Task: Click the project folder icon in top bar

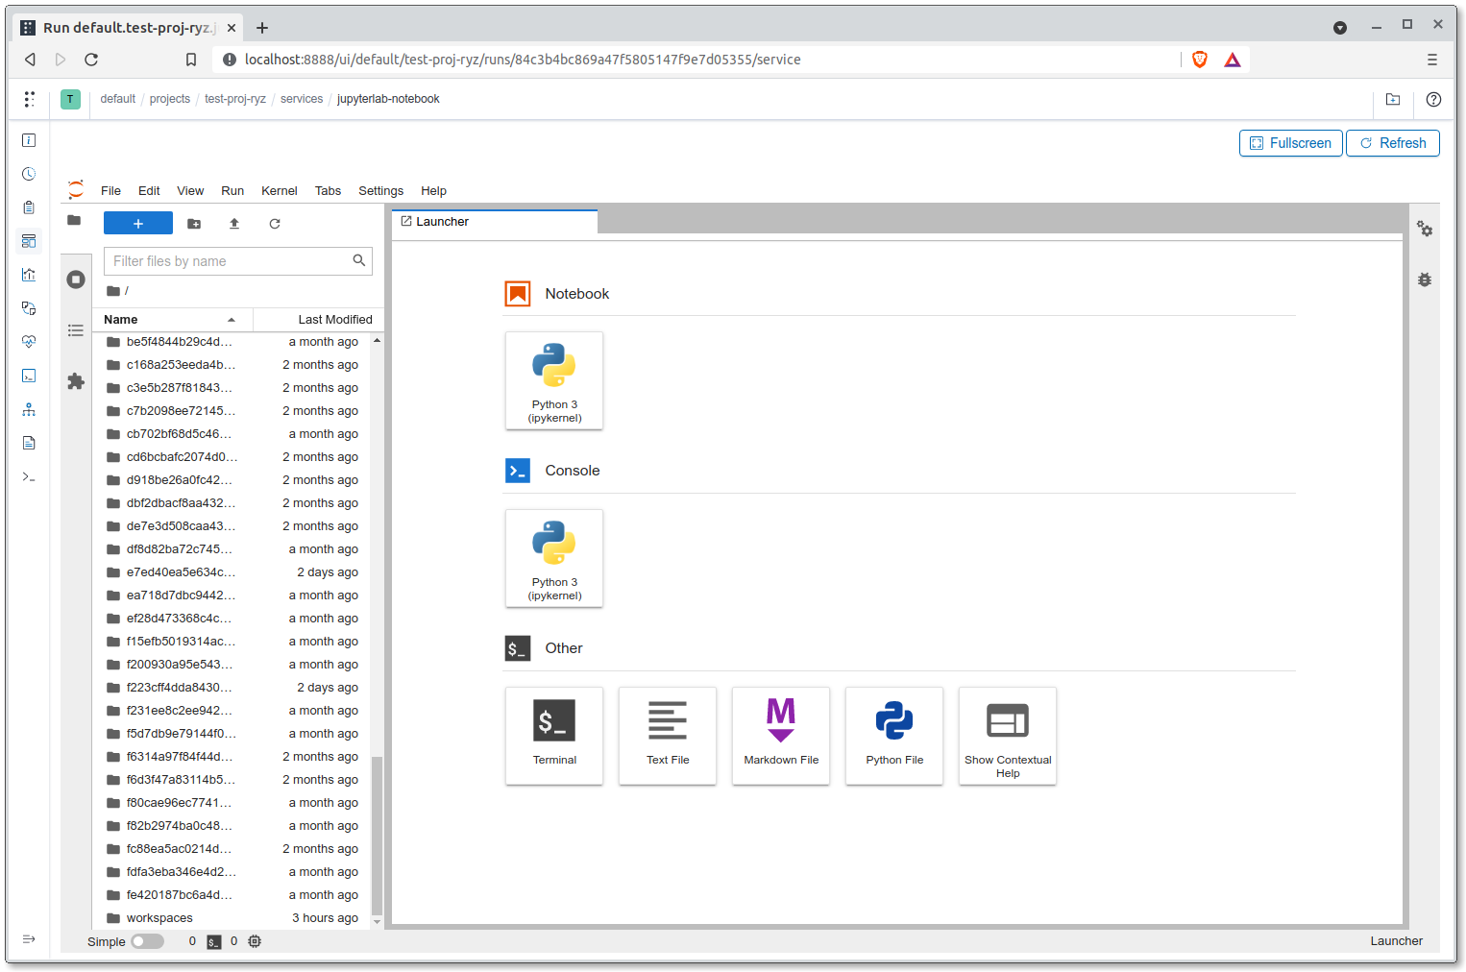Action: point(1393,99)
